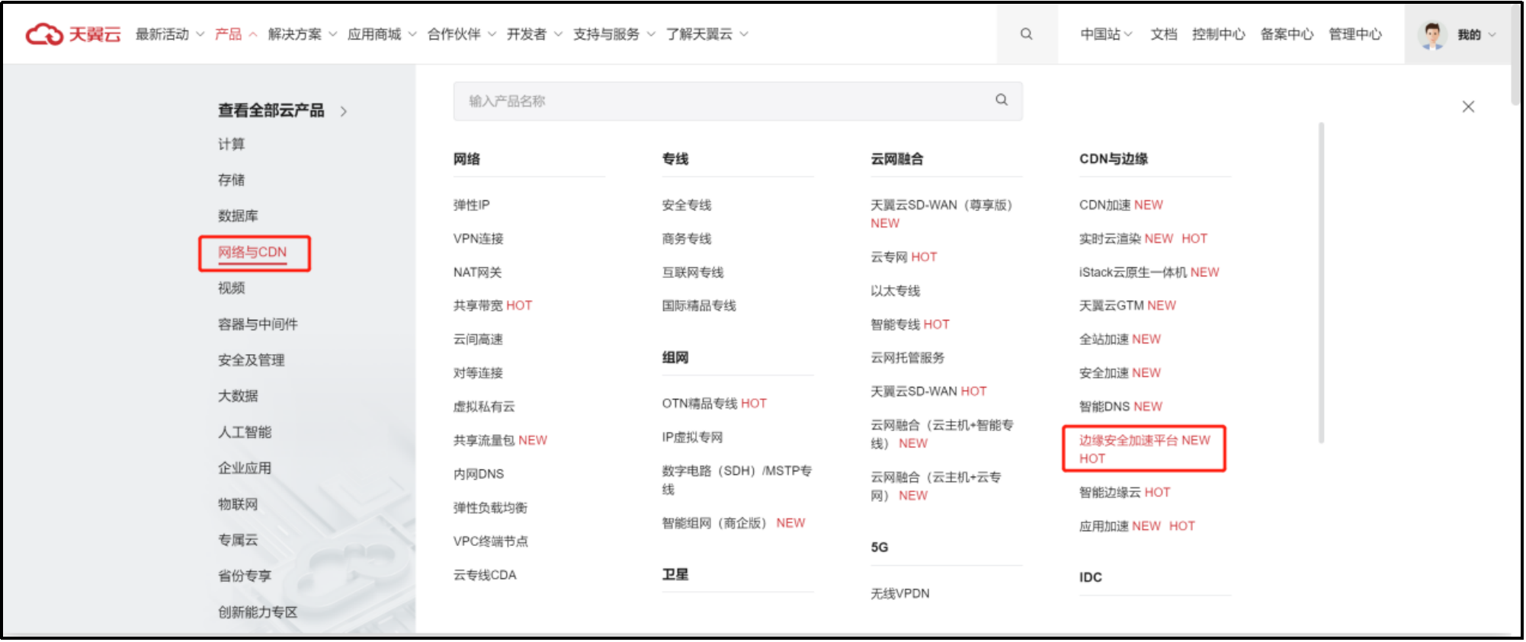Open NAT网关 product
This screenshot has width=1526, height=642.
(x=478, y=272)
